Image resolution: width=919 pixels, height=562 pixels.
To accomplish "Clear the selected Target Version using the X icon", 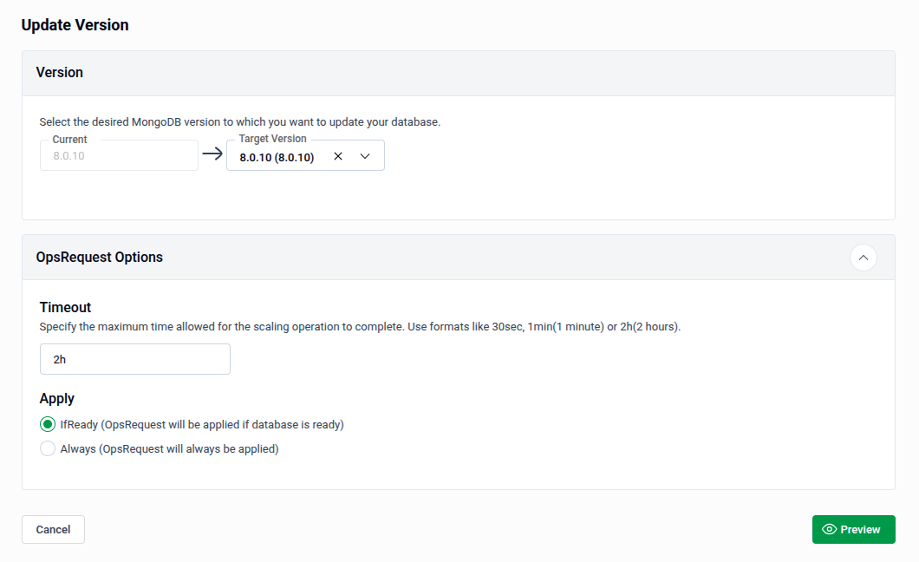I will pos(337,155).
